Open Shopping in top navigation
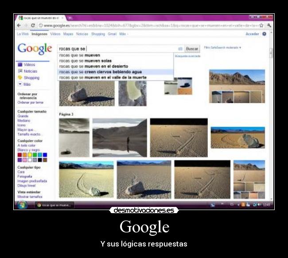288x258 pixels. (x=98, y=34)
